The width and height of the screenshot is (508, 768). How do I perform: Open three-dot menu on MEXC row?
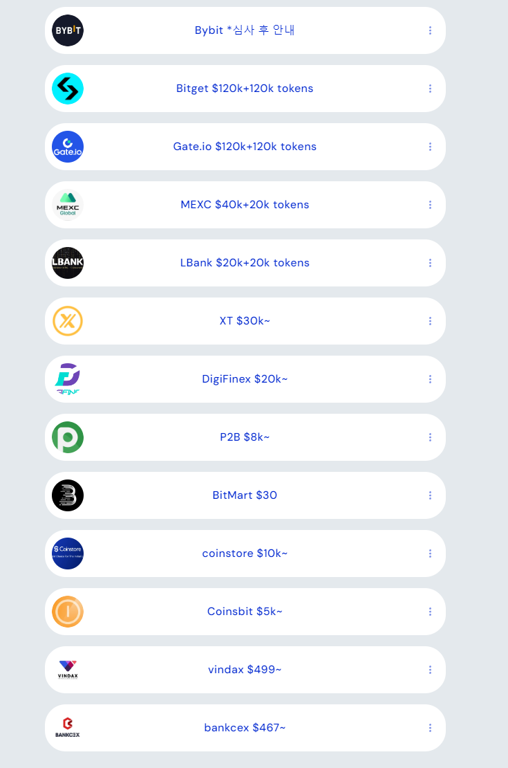click(x=430, y=205)
